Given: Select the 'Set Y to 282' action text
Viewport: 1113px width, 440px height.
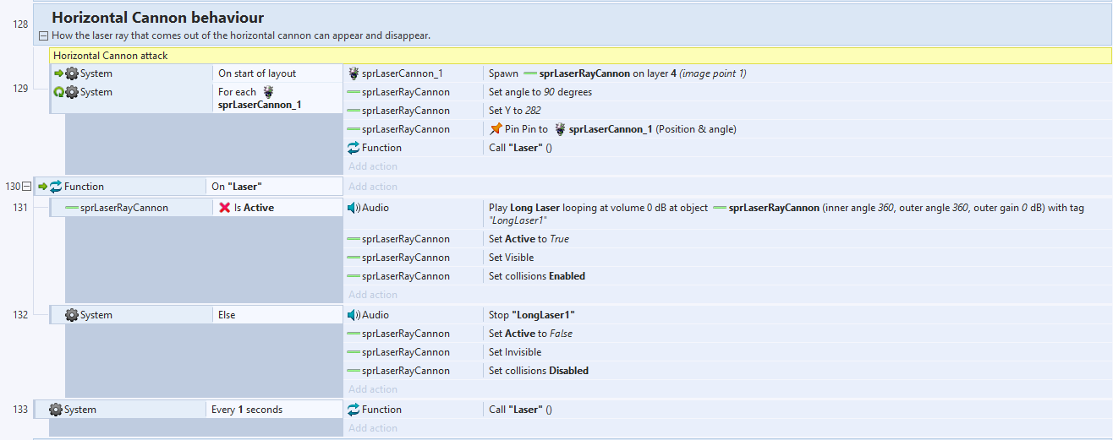Looking at the screenshot, I should coord(515,111).
